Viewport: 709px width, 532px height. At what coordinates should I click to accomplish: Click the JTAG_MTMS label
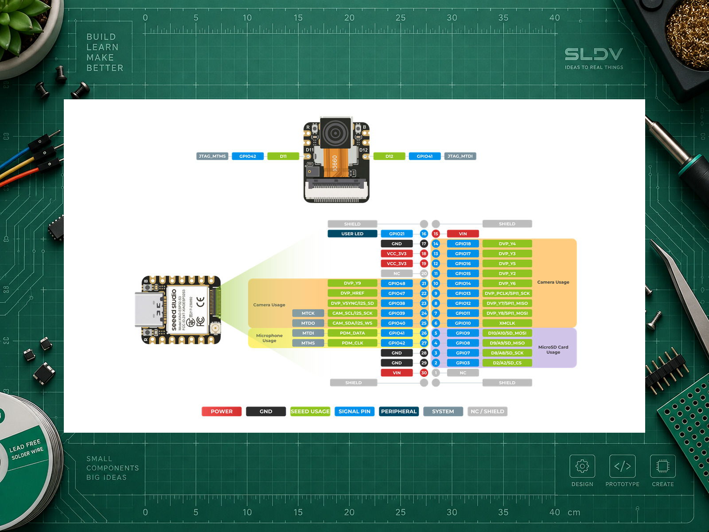click(x=212, y=156)
